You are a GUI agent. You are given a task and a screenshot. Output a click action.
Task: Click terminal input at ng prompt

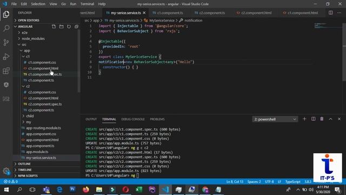tap(138, 175)
